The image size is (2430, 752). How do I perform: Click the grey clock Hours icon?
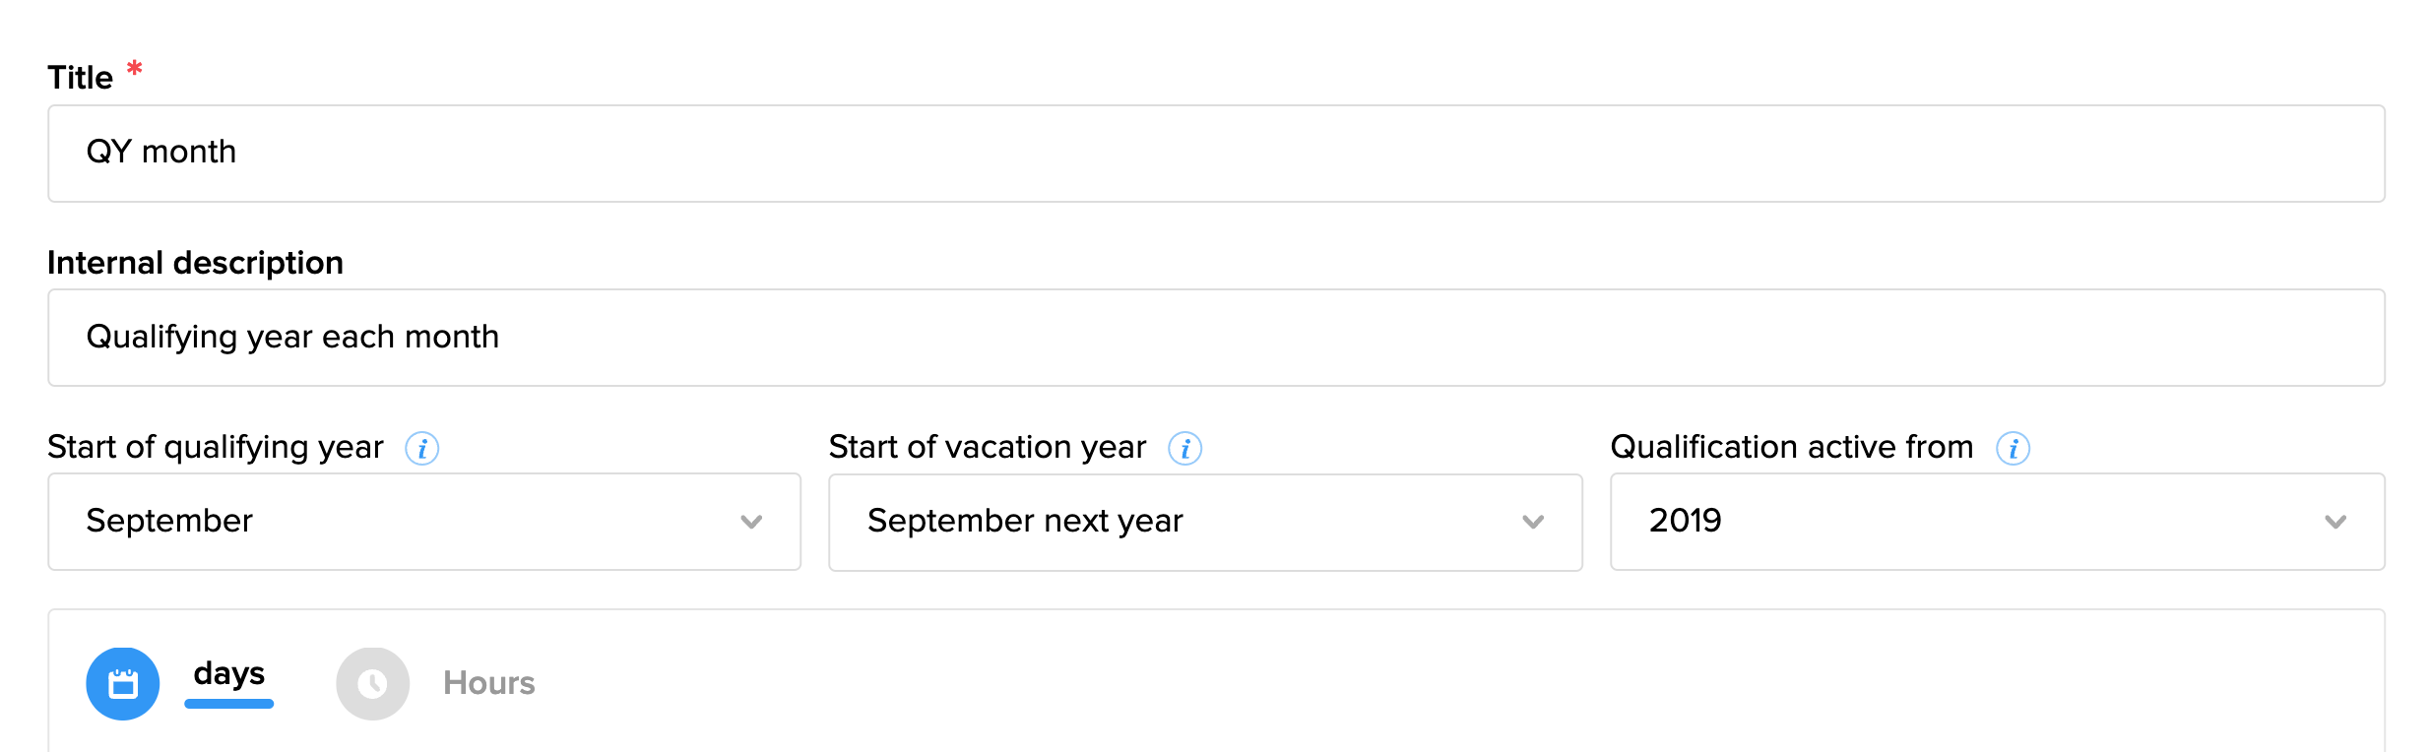coord(372,683)
